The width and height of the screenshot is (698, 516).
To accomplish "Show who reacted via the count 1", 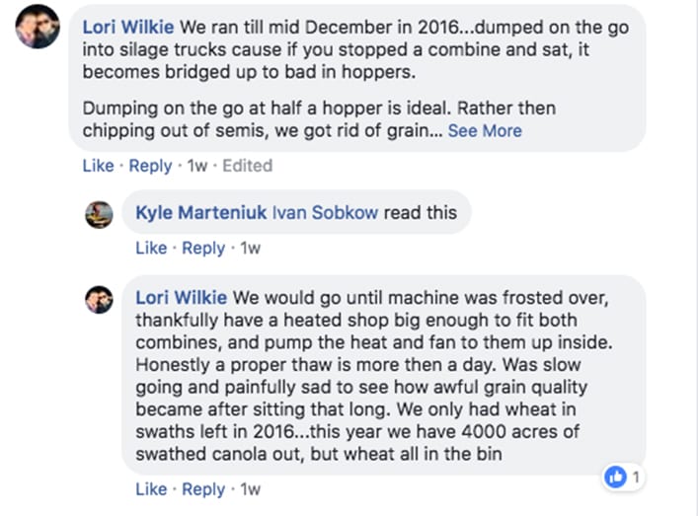I will pyautogui.click(x=637, y=478).
